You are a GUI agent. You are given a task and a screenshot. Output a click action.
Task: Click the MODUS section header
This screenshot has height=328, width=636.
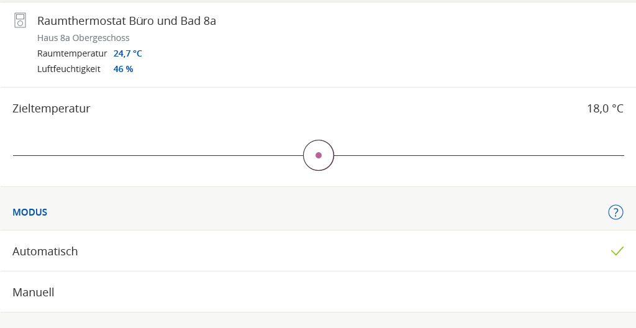(30, 212)
